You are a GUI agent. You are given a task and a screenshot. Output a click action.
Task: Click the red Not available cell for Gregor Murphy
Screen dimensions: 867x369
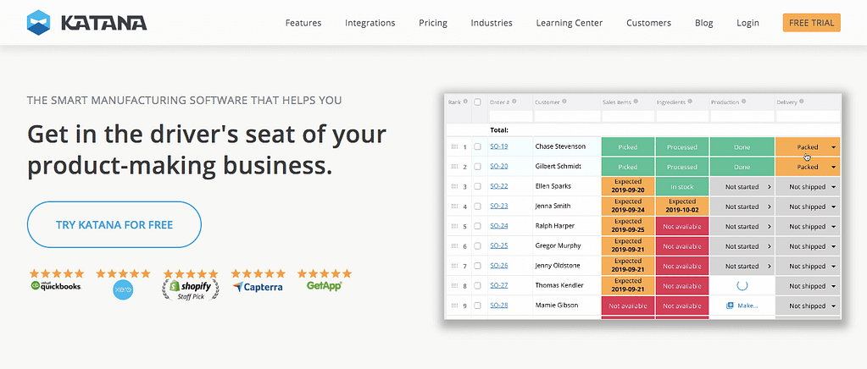[682, 246]
